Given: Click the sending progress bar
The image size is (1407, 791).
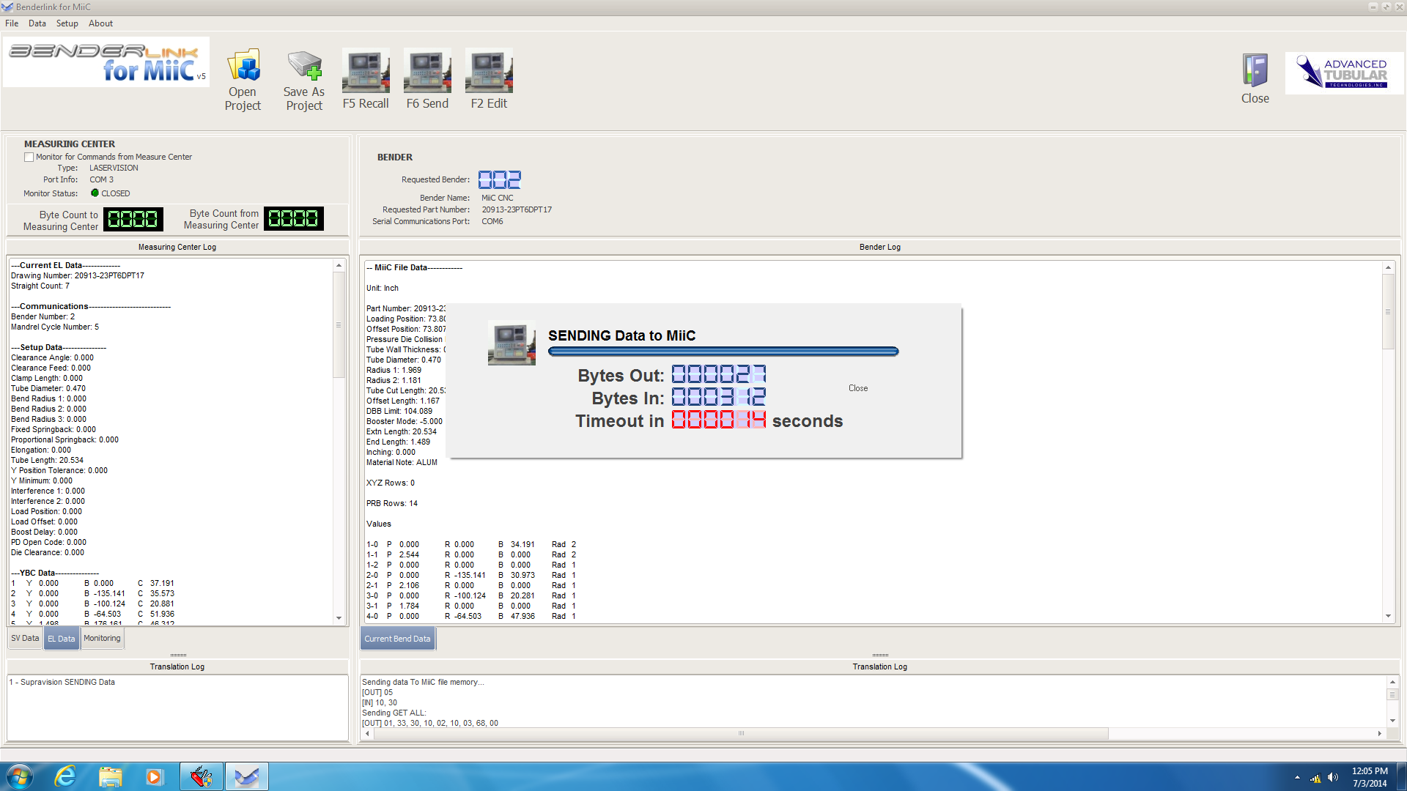Looking at the screenshot, I should coord(723,352).
